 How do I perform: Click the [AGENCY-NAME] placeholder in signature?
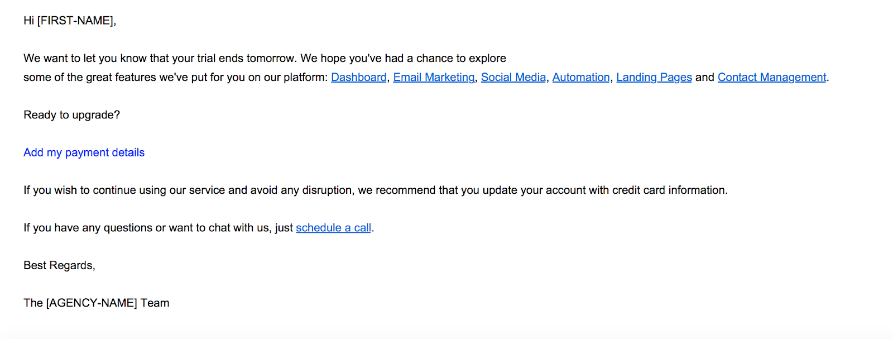[x=92, y=303]
